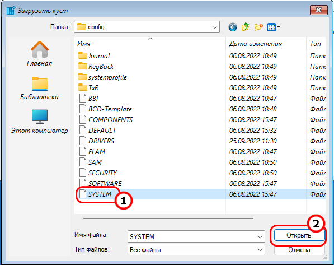The width and height of the screenshot is (334, 265).
Task: Open the view menu icon
Action: point(274,27)
